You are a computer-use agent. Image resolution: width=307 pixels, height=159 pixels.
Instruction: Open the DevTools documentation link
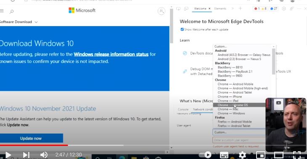click(x=201, y=53)
